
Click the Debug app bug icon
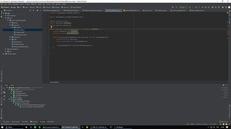196,7
